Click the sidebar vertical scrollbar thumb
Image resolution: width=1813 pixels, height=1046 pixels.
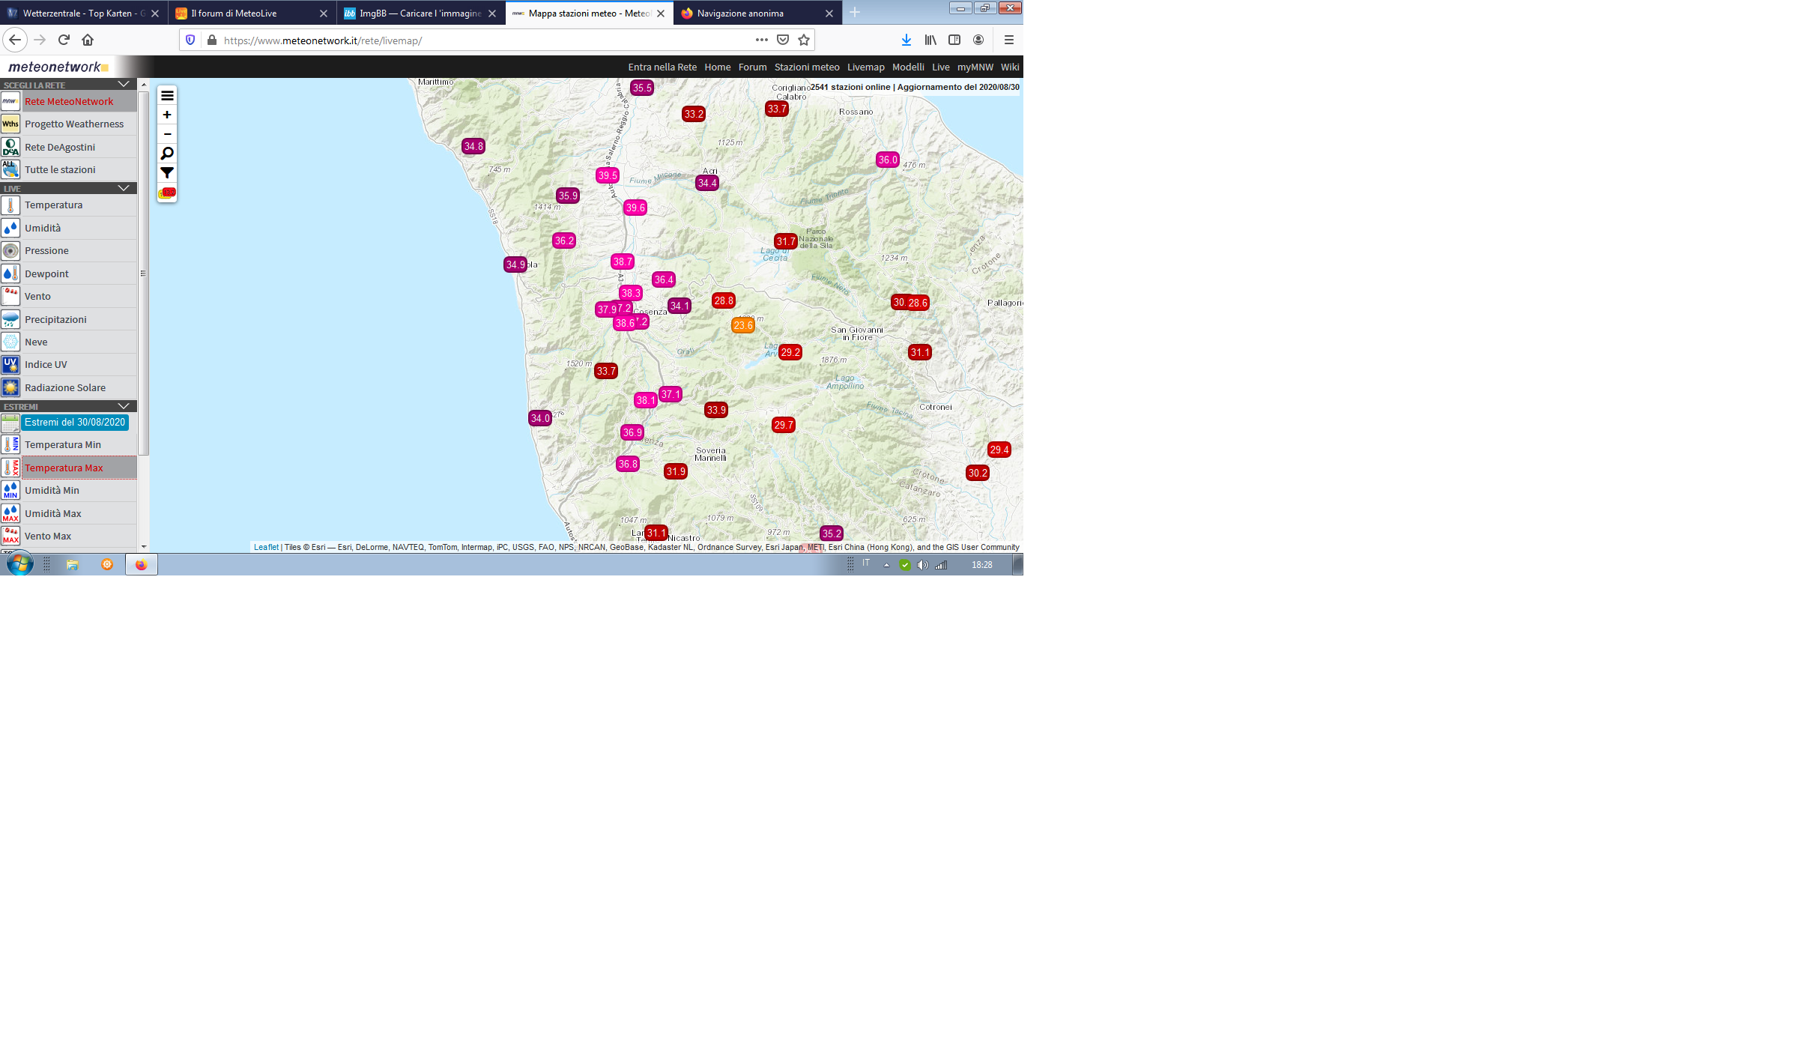coord(143,273)
